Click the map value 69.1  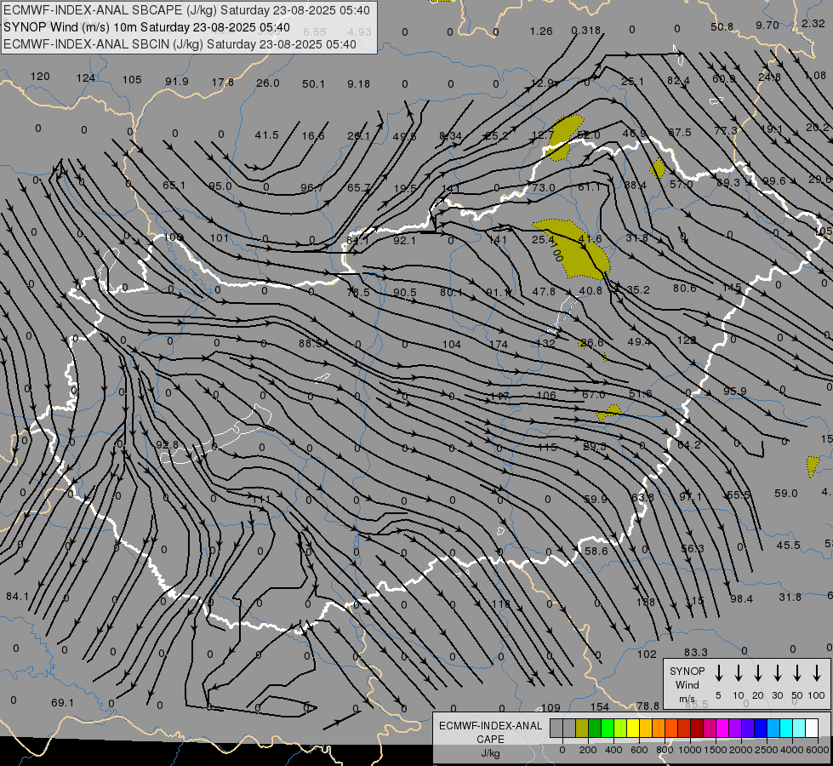(62, 703)
